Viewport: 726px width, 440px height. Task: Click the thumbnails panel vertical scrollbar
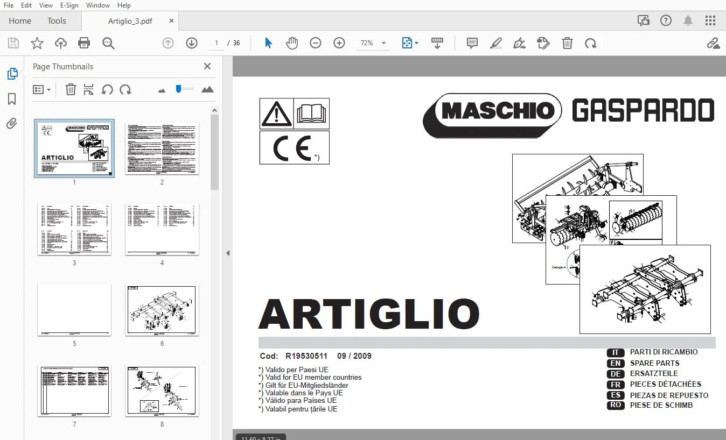pos(214,152)
